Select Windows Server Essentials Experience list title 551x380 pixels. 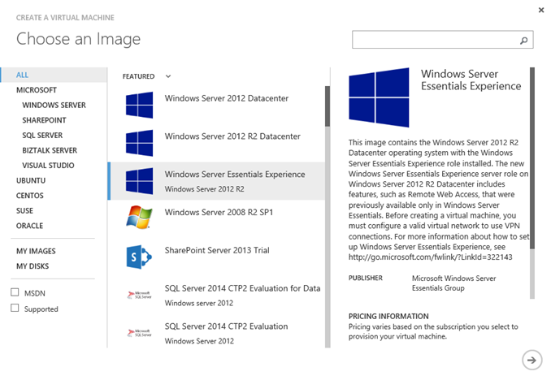(235, 175)
